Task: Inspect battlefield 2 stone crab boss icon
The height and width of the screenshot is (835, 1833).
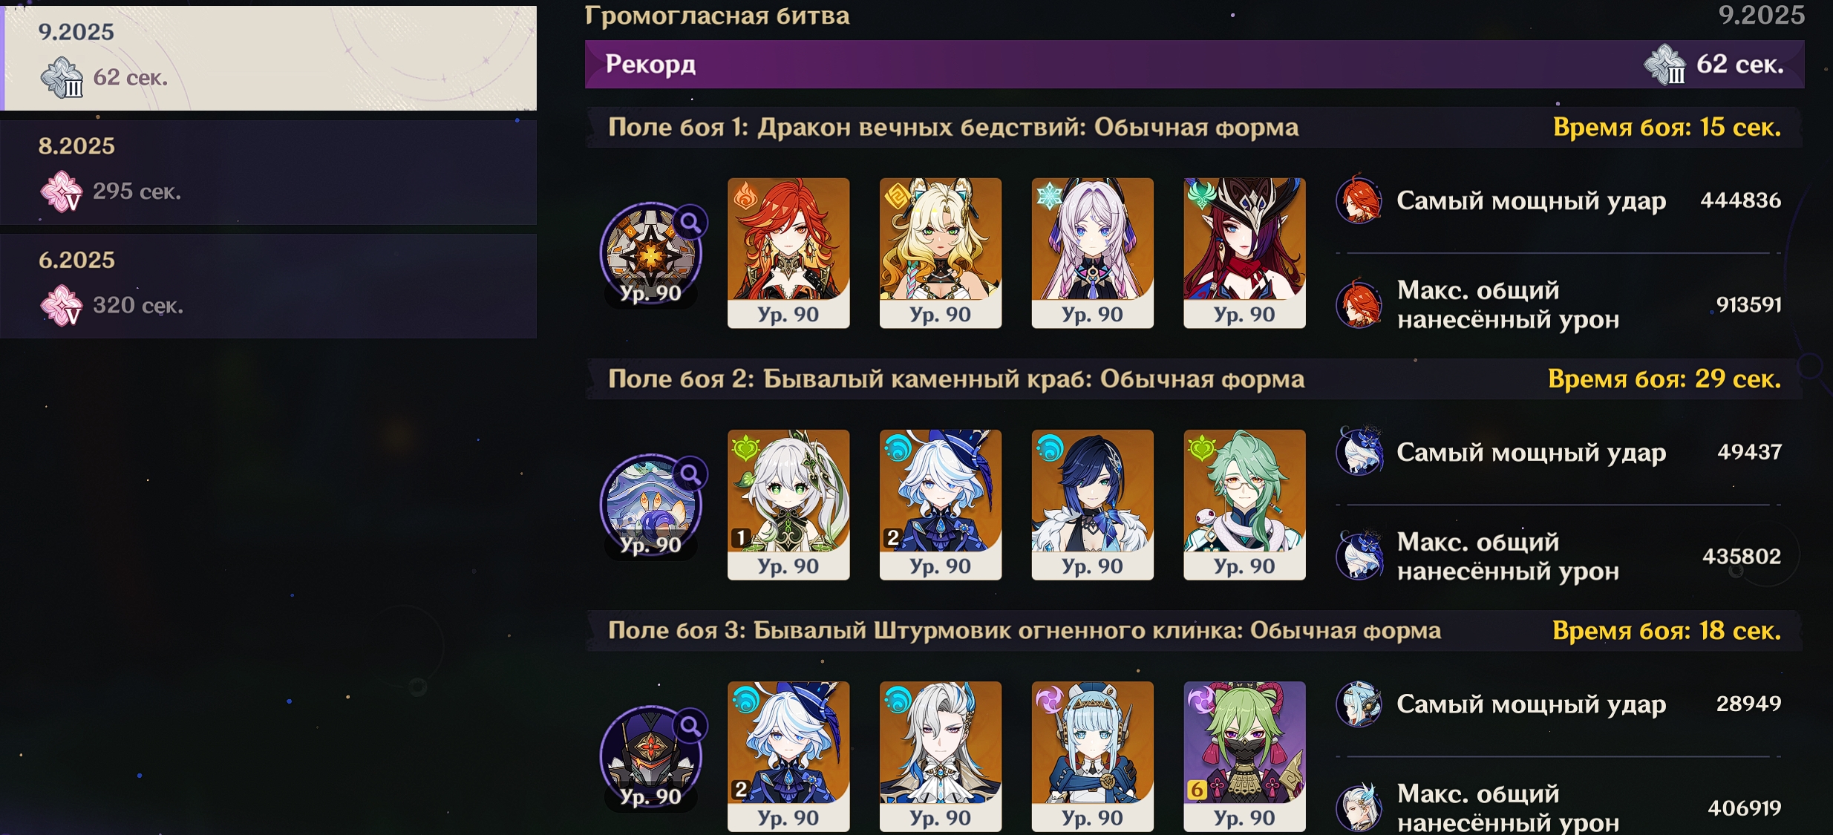Action: tap(650, 505)
